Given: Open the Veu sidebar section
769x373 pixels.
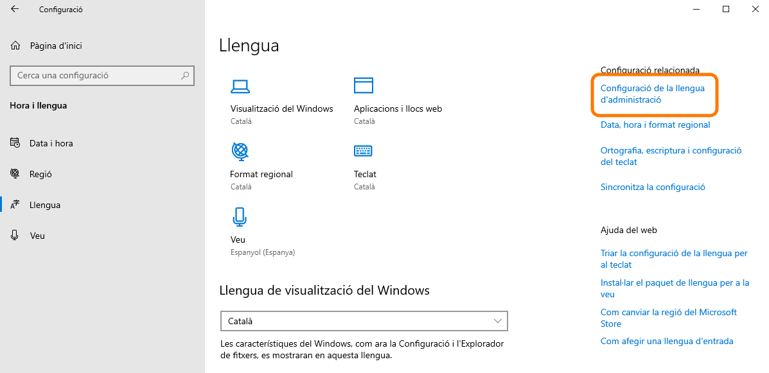Looking at the screenshot, I should pyautogui.click(x=37, y=236).
